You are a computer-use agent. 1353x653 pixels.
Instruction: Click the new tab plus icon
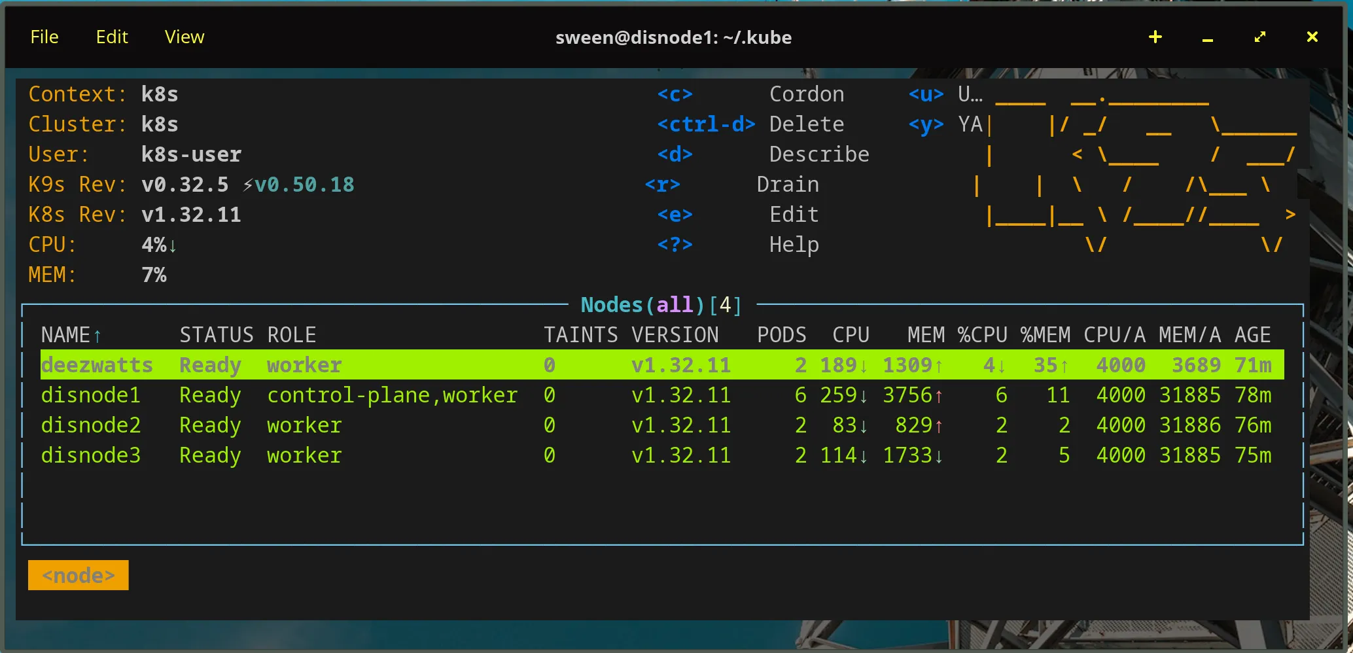coord(1155,37)
